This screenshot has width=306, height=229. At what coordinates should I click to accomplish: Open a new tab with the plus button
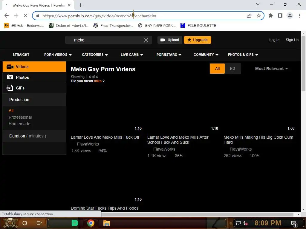[81, 5]
